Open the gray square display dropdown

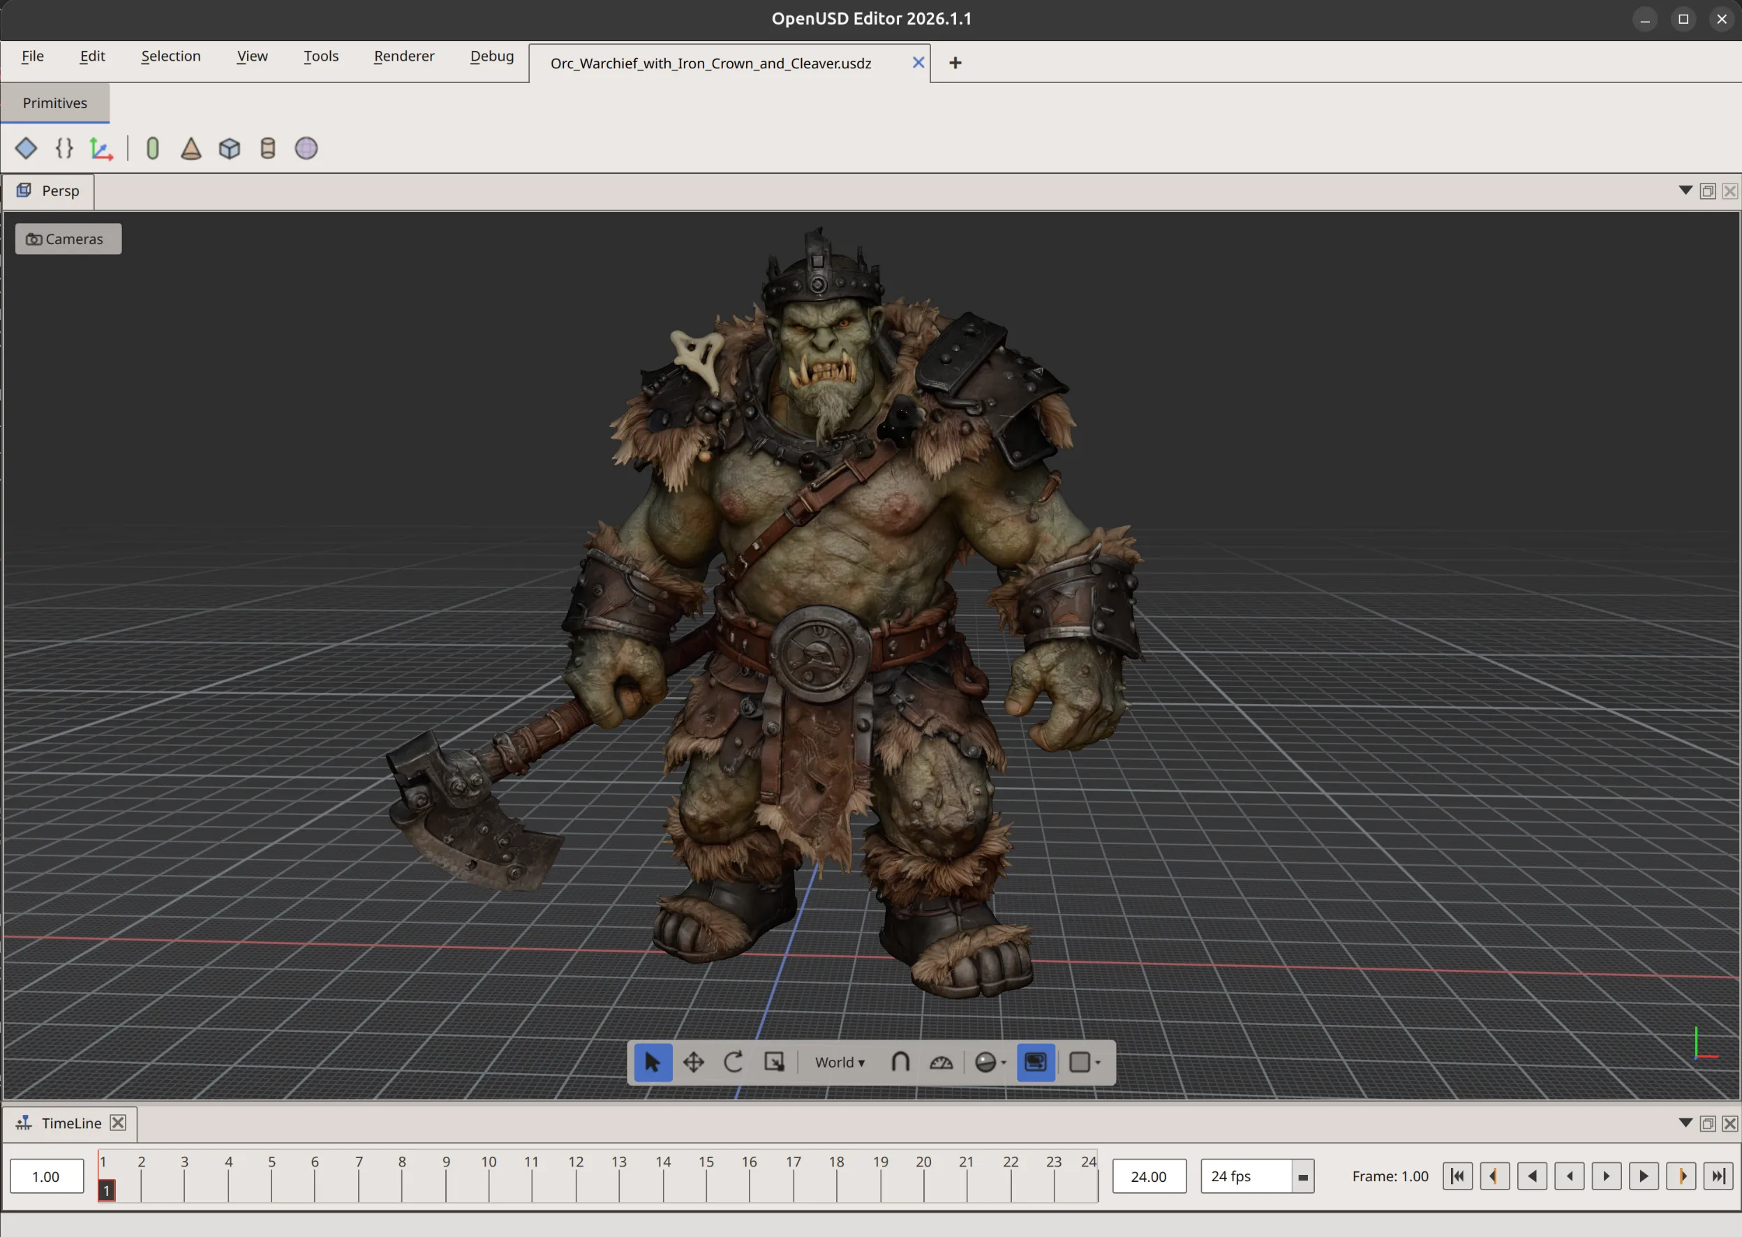1085,1063
